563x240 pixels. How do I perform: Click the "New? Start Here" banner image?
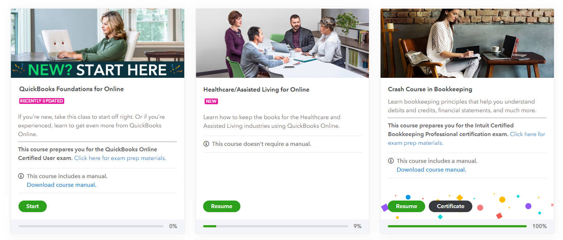(98, 43)
